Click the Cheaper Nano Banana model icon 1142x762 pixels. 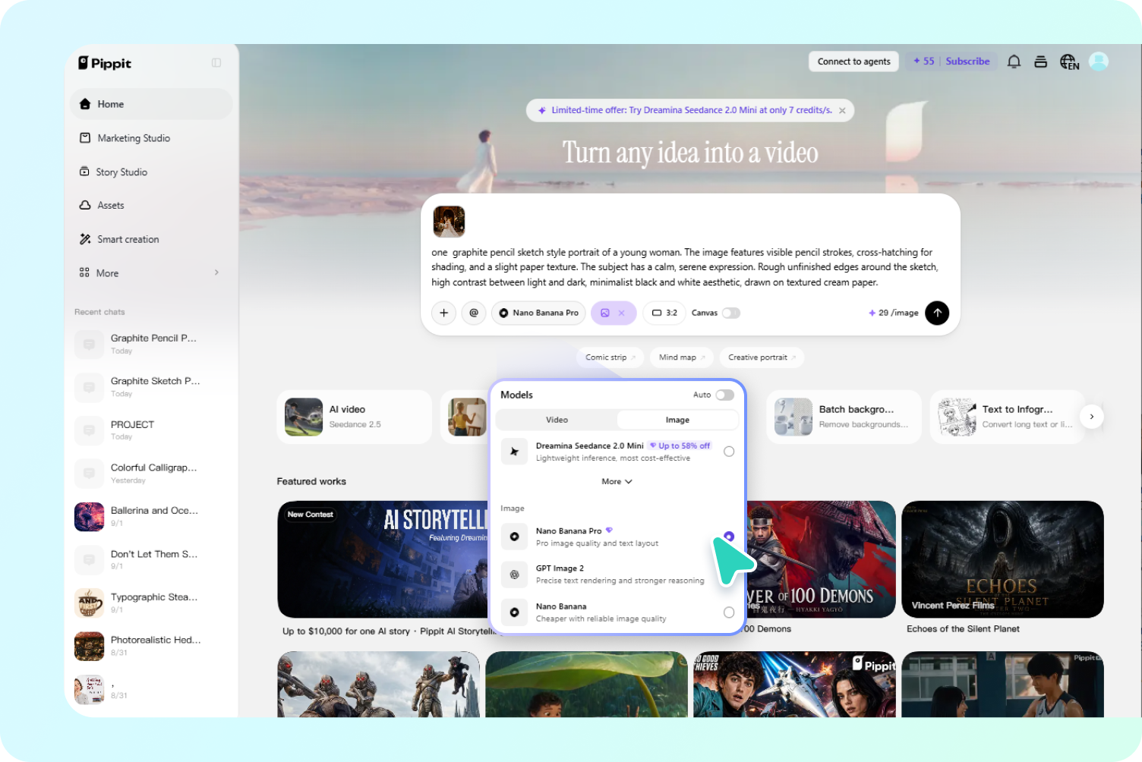pos(514,612)
